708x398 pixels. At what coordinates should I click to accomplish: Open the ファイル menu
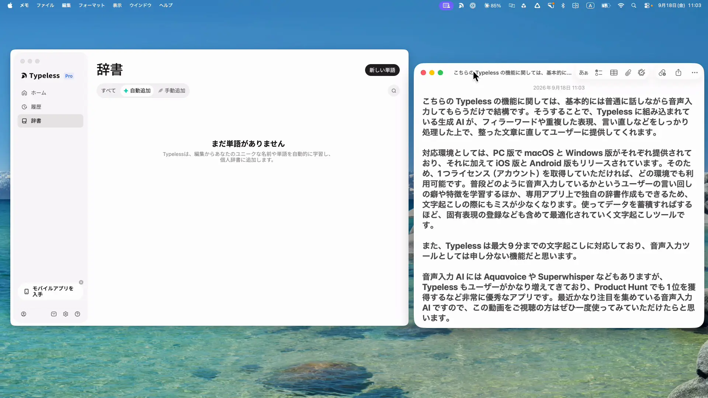coord(45,6)
